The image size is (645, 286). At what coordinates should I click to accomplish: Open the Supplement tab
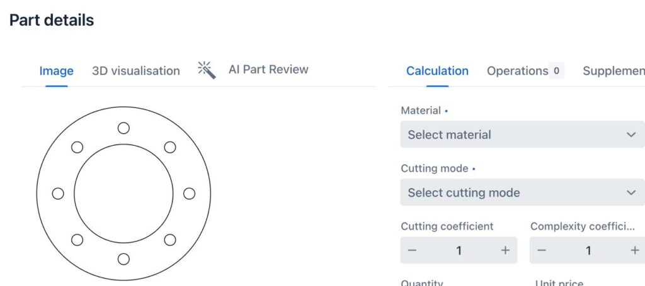click(x=613, y=71)
